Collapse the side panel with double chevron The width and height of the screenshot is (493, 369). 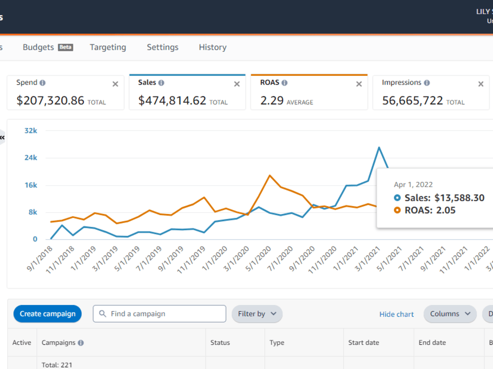[2, 137]
